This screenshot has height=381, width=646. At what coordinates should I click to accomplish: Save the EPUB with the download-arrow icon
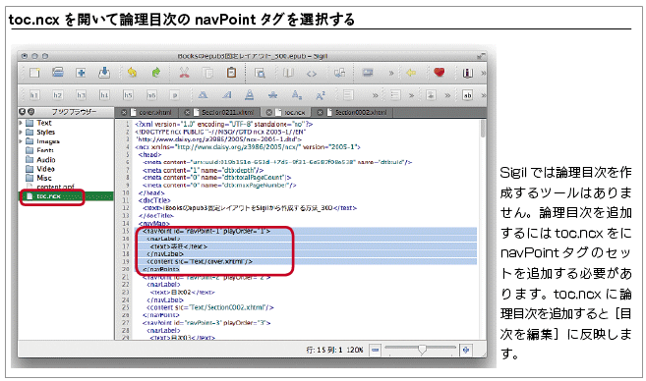104,73
